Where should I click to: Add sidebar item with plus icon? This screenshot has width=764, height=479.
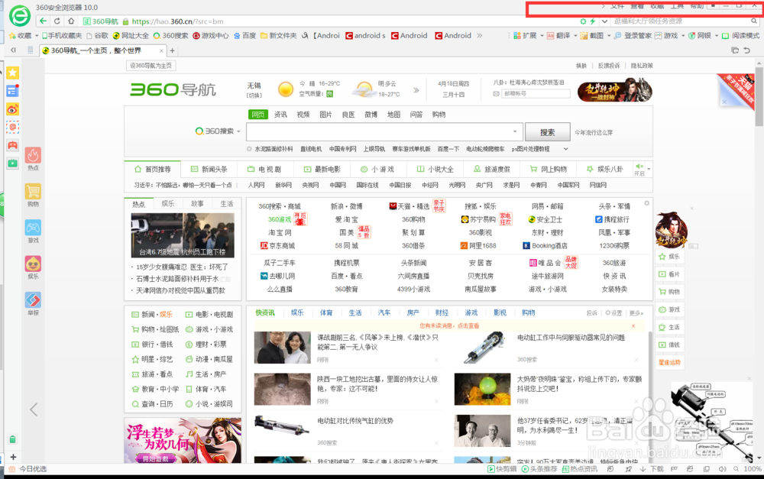[x=13, y=457]
